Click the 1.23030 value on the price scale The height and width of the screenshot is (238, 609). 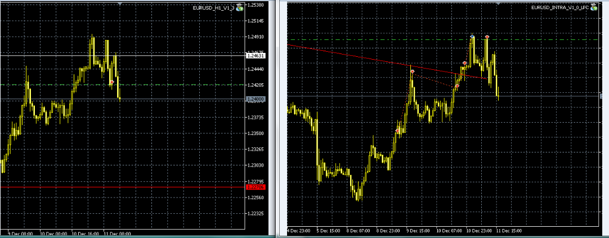(x=256, y=165)
